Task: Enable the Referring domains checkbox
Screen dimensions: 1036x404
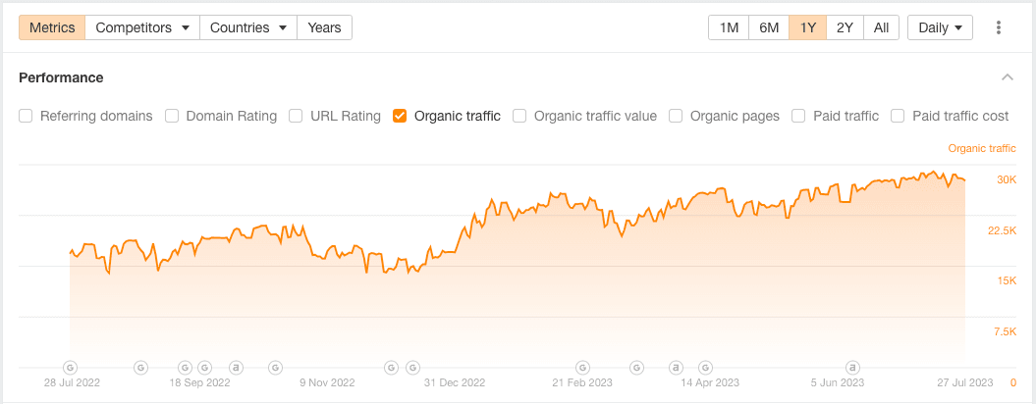Action: pyautogui.click(x=26, y=116)
